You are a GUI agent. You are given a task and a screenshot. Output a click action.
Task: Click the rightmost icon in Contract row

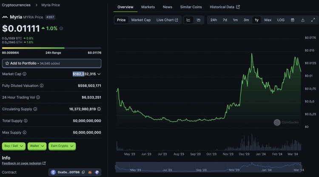[x=97, y=172]
